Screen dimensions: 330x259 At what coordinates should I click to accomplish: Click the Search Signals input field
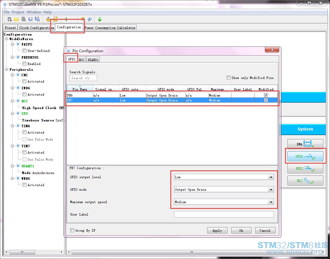click(83, 78)
